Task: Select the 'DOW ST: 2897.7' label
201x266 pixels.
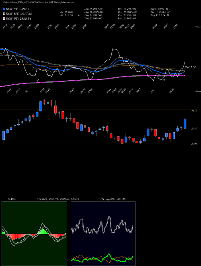Action: click(18, 9)
